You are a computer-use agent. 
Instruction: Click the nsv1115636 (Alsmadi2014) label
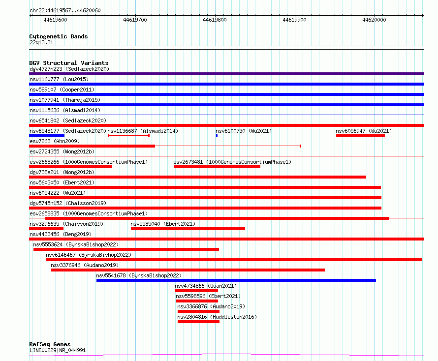pyautogui.click(x=65, y=110)
